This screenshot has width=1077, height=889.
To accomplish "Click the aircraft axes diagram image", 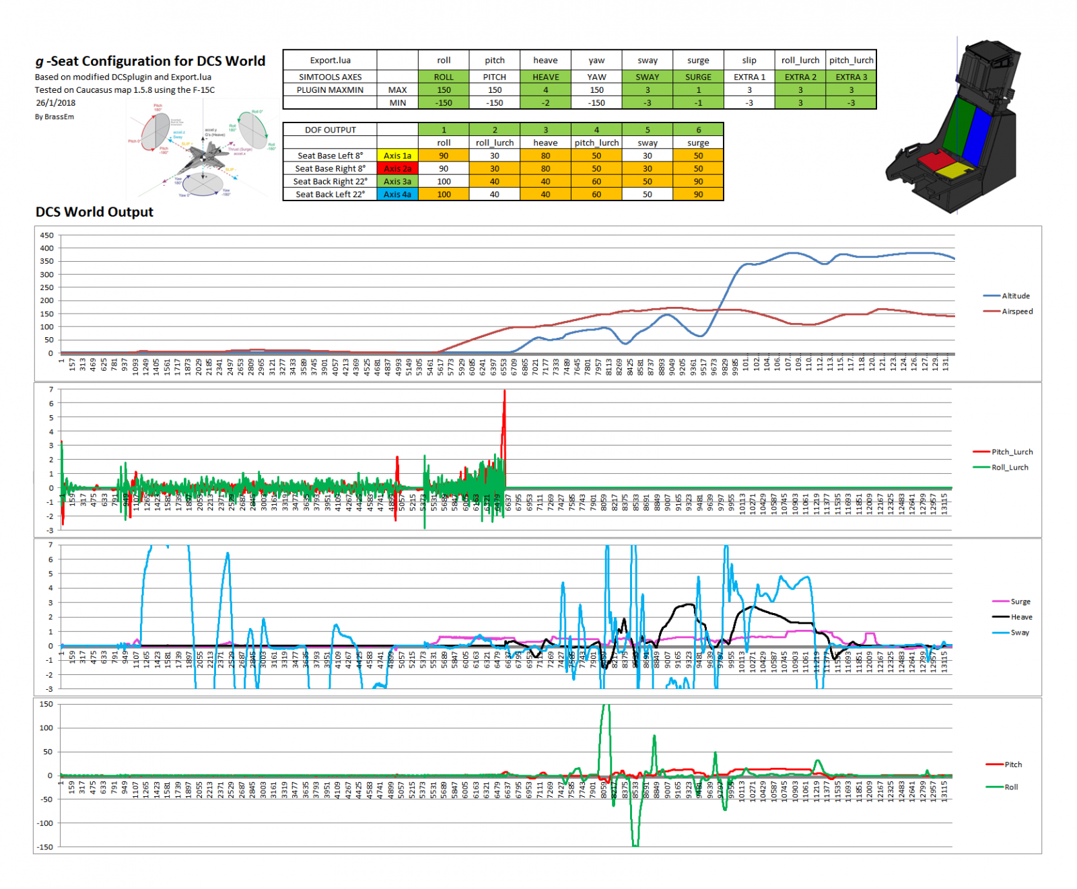I will pos(202,148).
